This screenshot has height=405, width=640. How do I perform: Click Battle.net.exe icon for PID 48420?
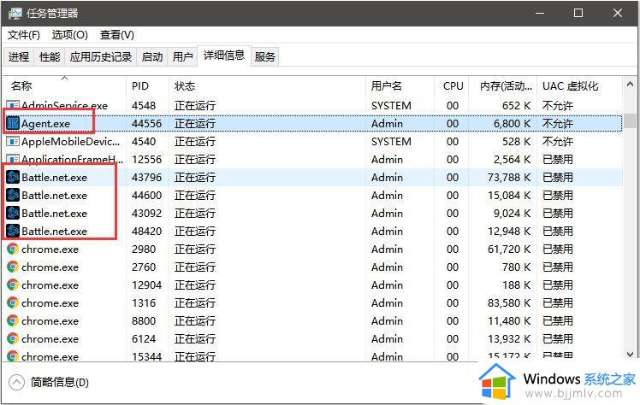(13, 231)
